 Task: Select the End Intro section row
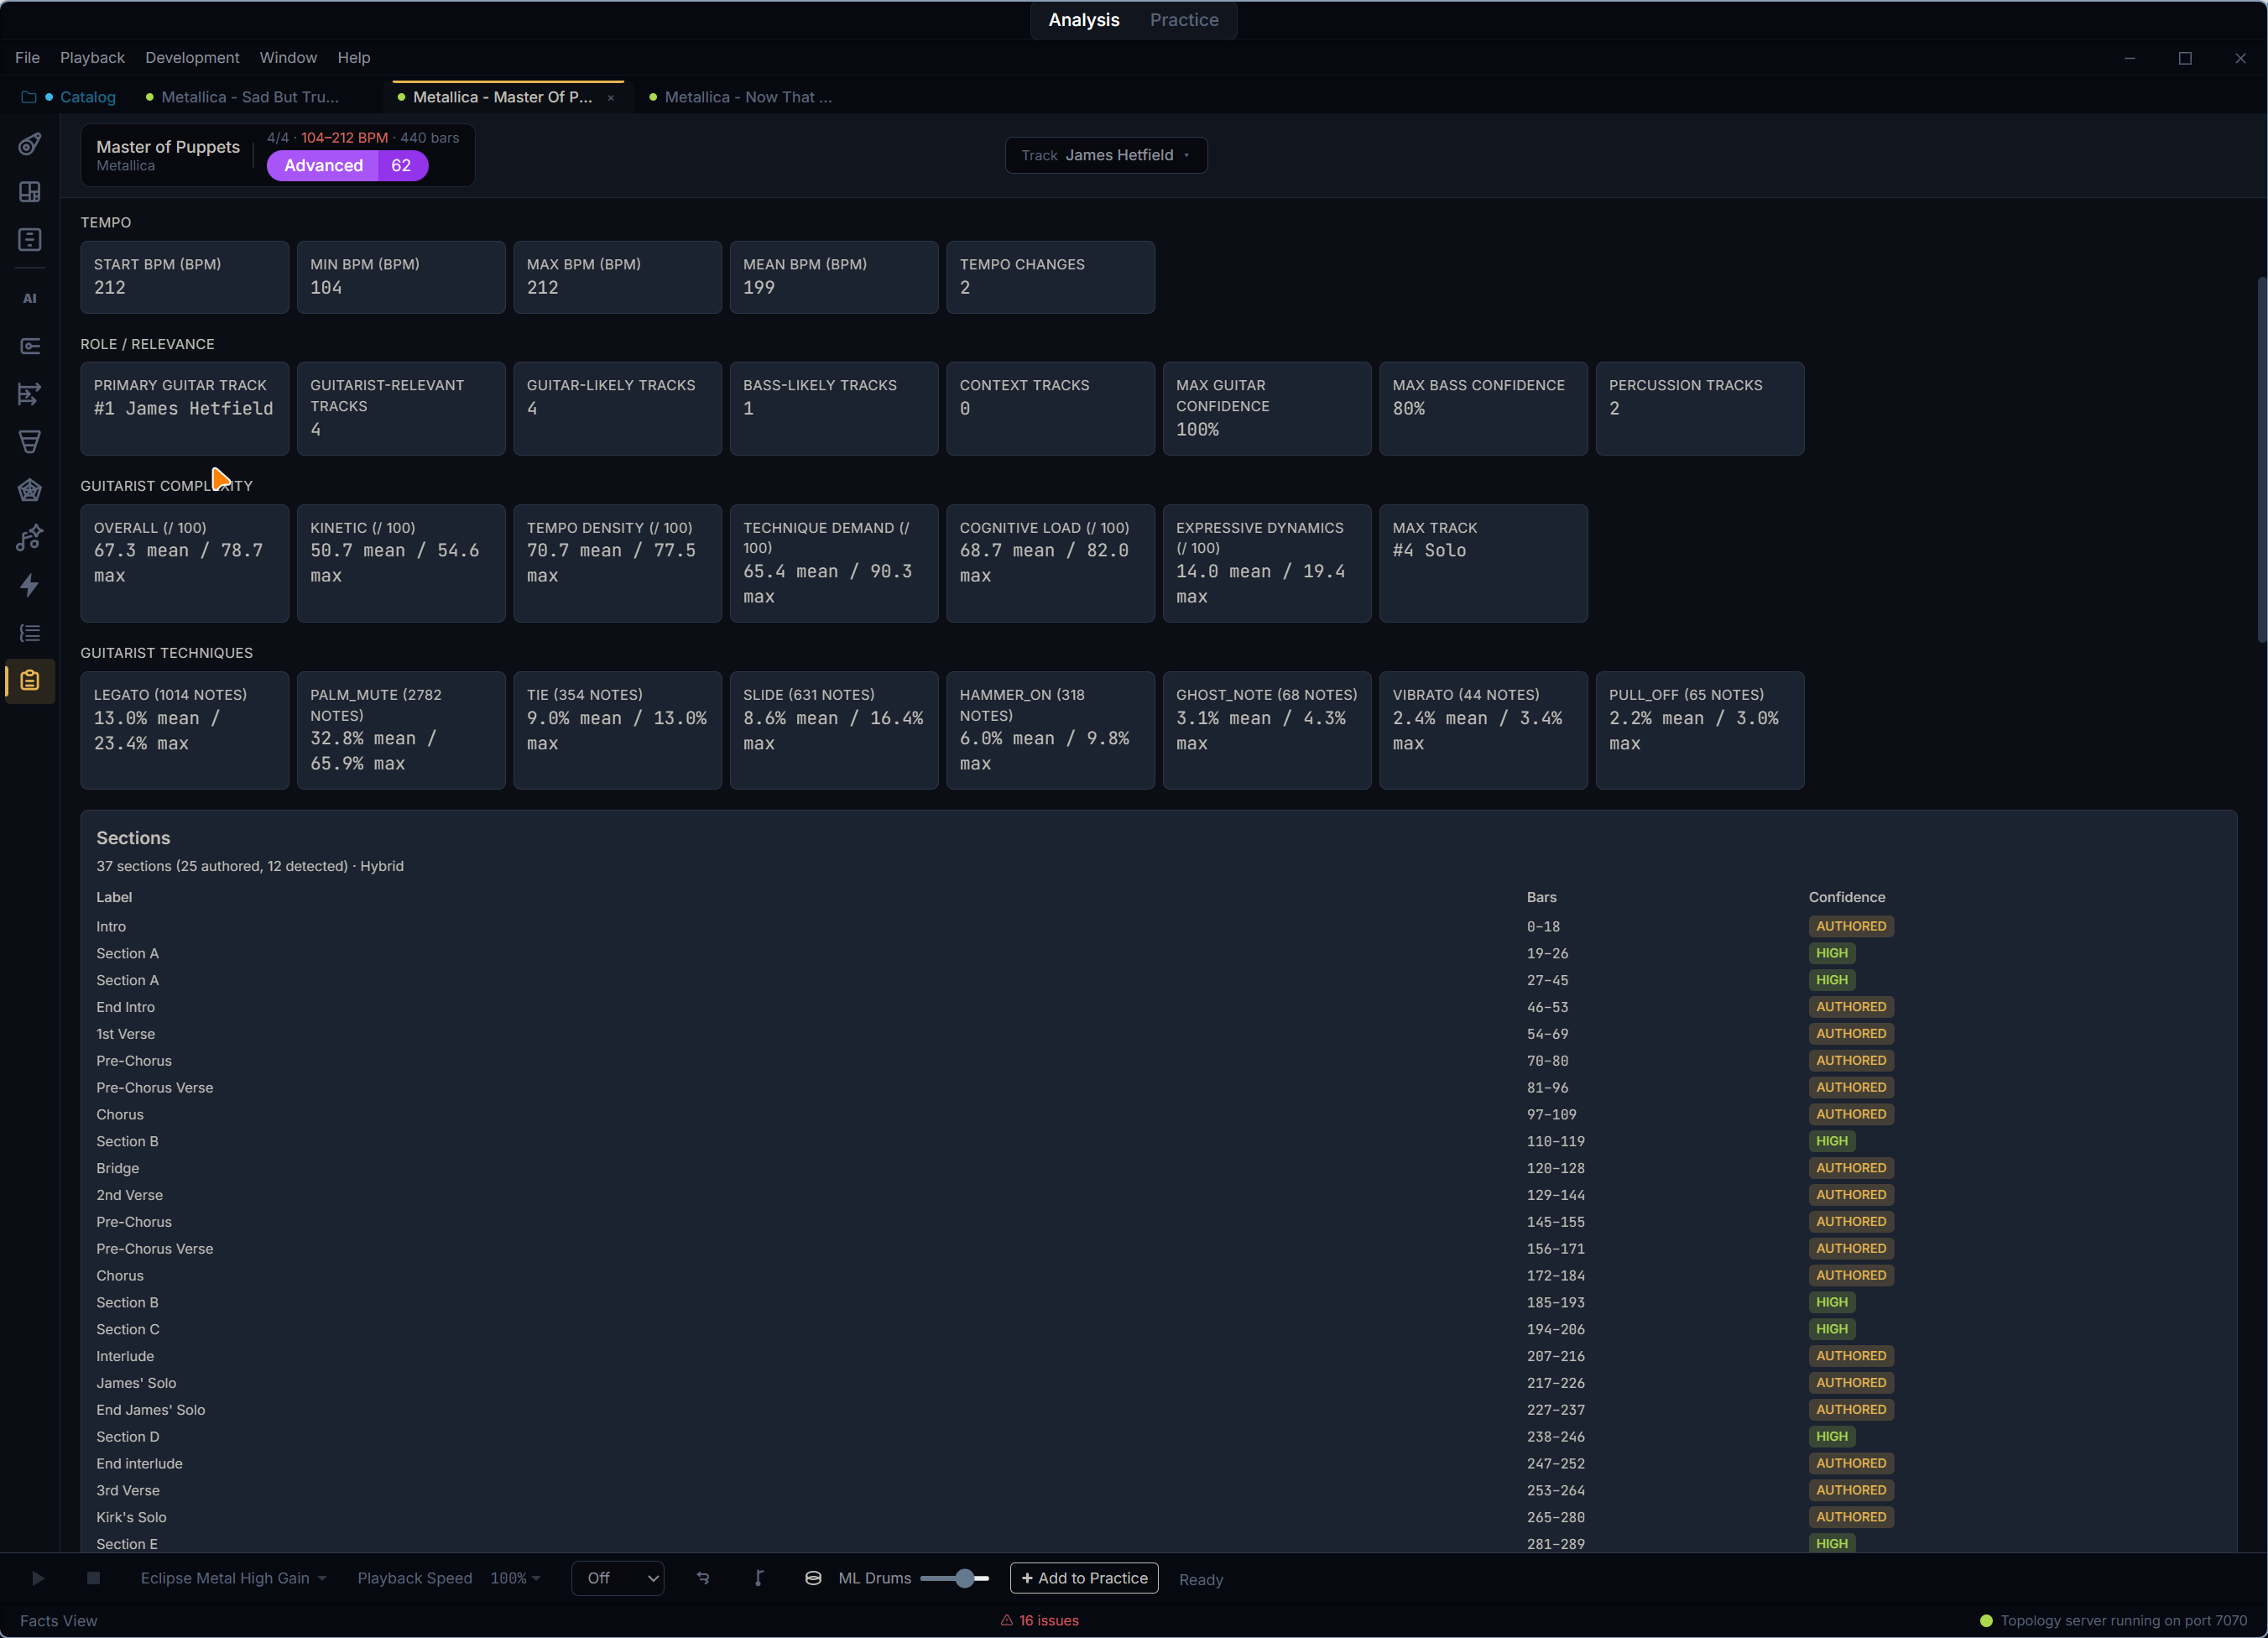(x=1158, y=1007)
